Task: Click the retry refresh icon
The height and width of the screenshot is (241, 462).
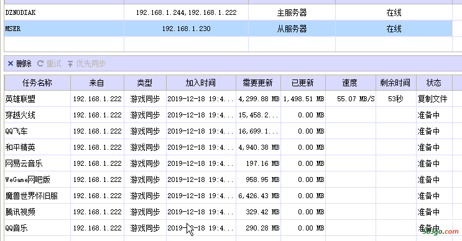Action: click(x=40, y=63)
